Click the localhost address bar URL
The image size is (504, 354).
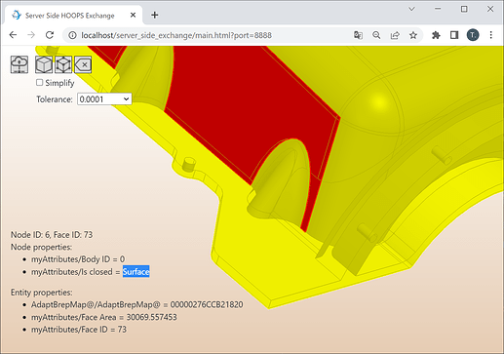(176, 35)
